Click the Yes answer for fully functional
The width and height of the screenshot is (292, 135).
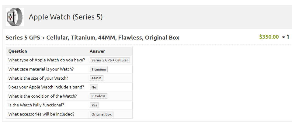[x=94, y=105]
